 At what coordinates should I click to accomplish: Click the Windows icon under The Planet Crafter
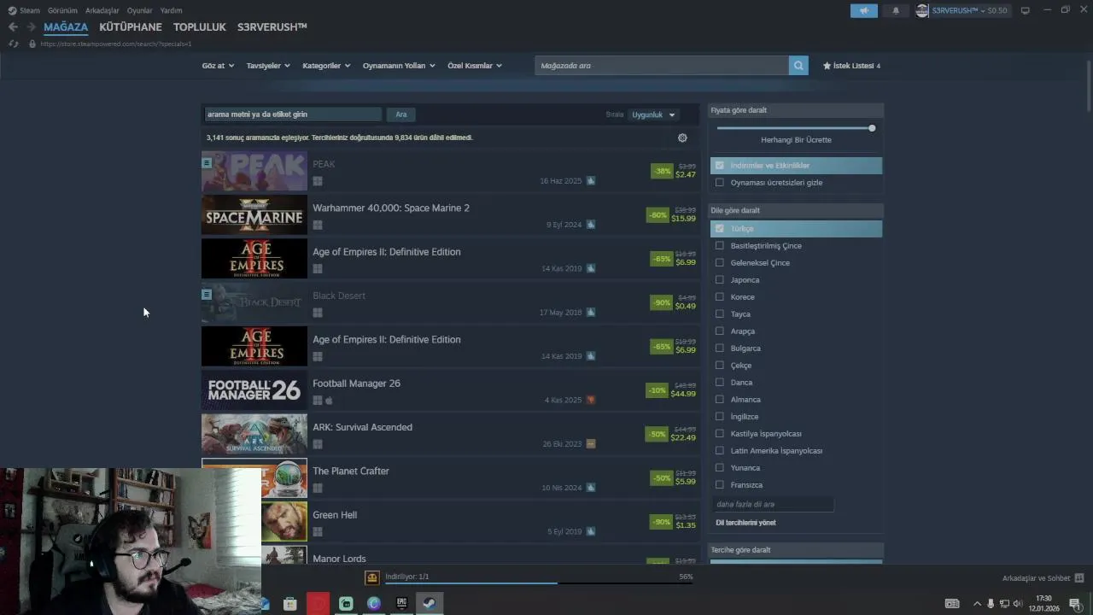(318, 488)
